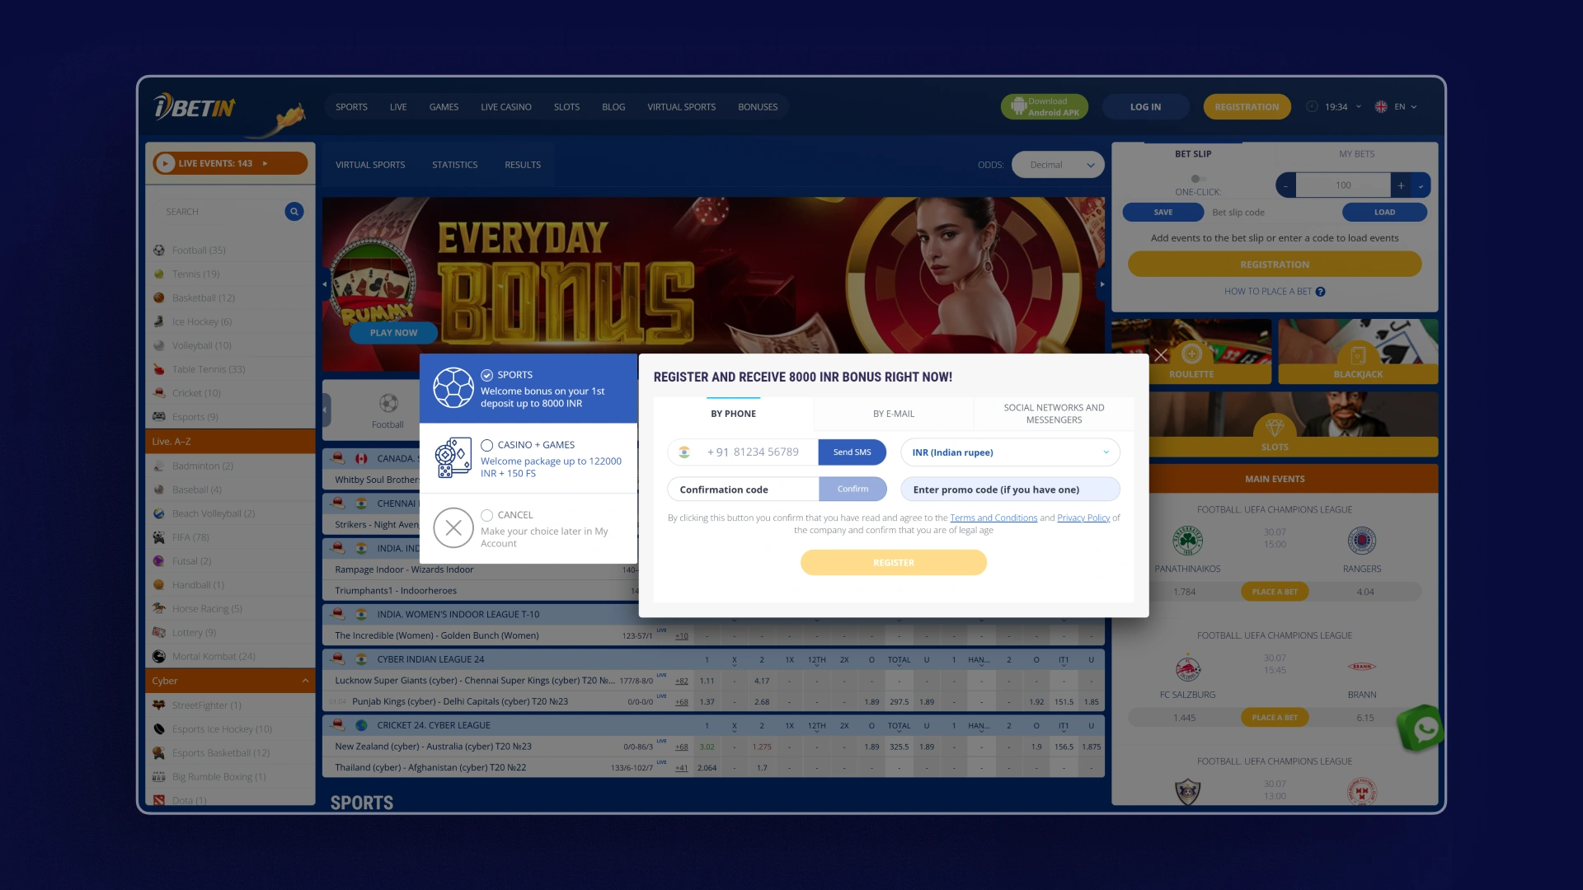Click the India flag phone country icon
This screenshot has width=1583, height=890.
684,452
